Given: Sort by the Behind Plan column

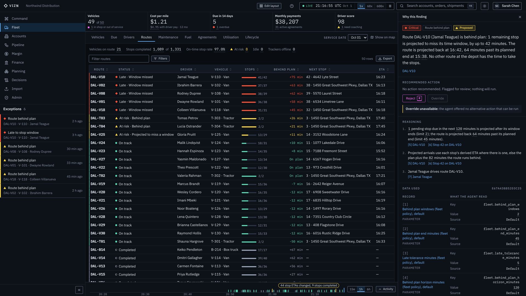Looking at the screenshot, I should coord(286,70).
